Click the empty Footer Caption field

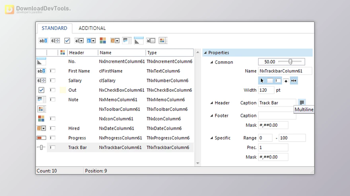(x=277, y=116)
